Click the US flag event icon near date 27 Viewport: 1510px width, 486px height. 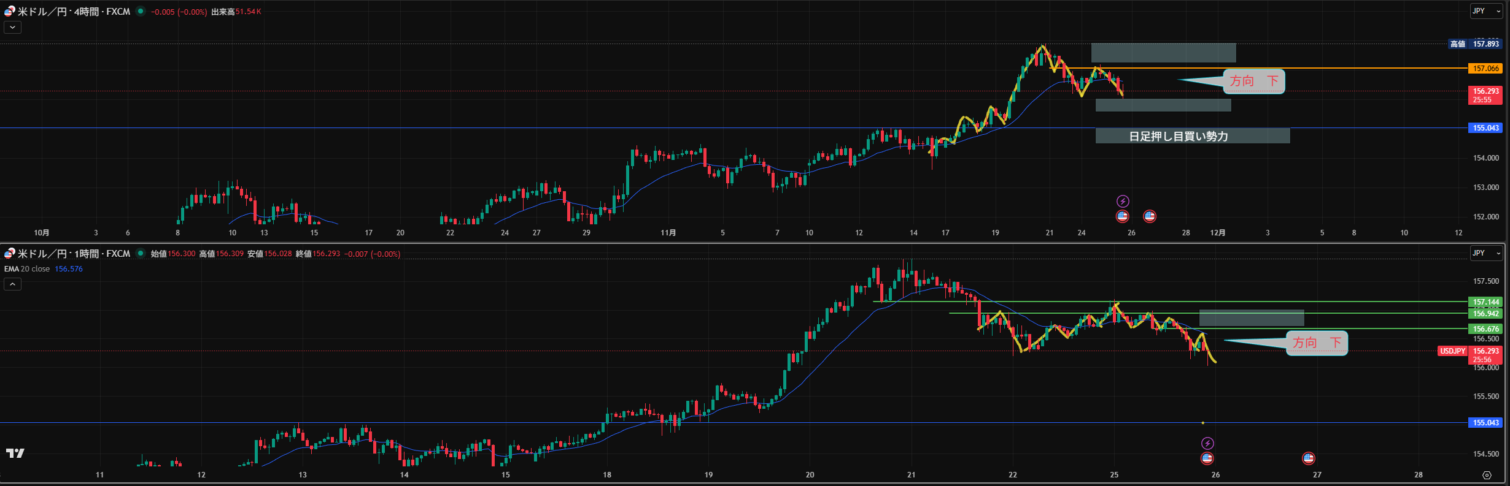click(x=1308, y=458)
